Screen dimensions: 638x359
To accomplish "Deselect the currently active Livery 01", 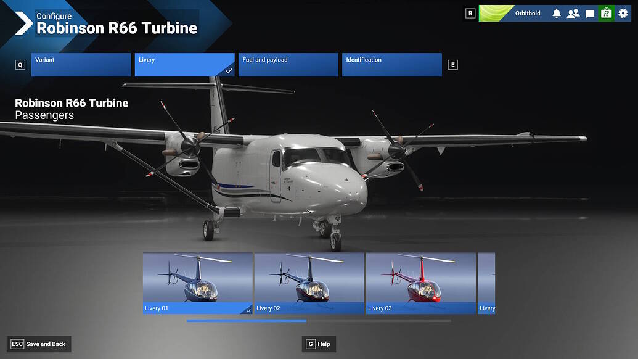I will (197, 283).
